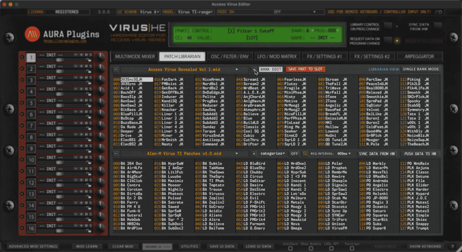Adjust part 2 pan slider
This screenshot has height=252, width=462.
[60, 71]
